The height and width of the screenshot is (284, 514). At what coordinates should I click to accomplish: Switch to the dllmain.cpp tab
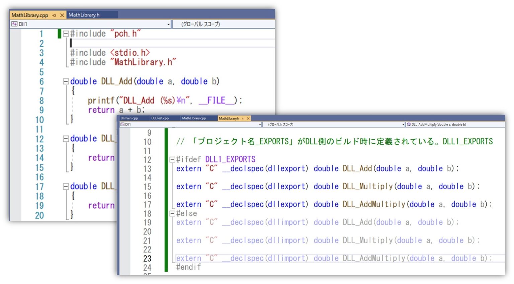click(x=130, y=118)
